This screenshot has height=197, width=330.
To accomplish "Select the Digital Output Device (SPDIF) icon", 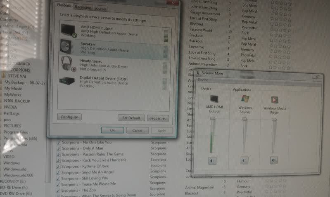I will [x=67, y=81].
